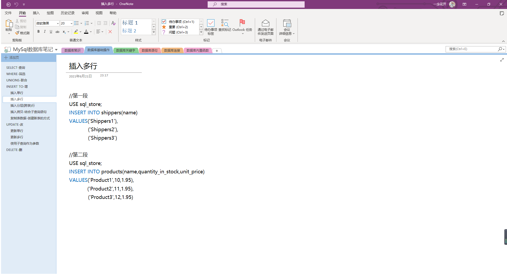Select the 格式刷 format painter tool
The image size is (507, 274).
click(22, 33)
